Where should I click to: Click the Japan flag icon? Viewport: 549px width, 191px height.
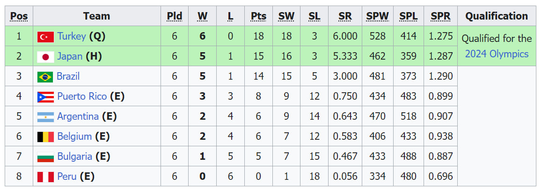pyautogui.click(x=45, y=56)
